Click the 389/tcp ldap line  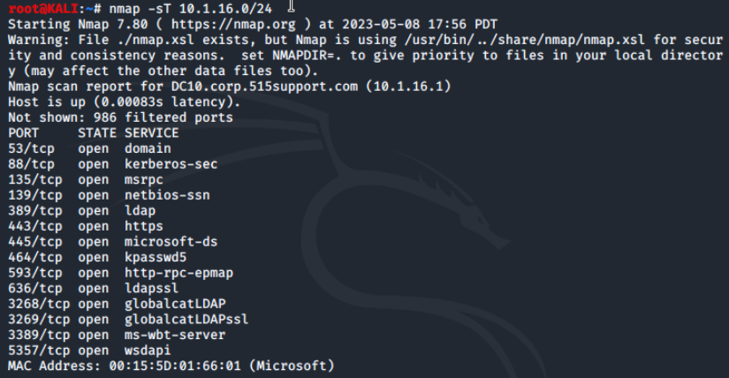[x=82, y=211]
